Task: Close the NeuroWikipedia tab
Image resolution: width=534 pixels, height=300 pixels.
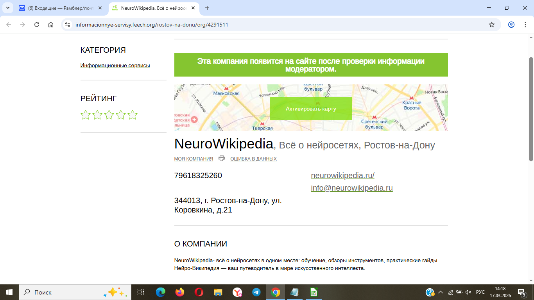Action: [193, 8]
